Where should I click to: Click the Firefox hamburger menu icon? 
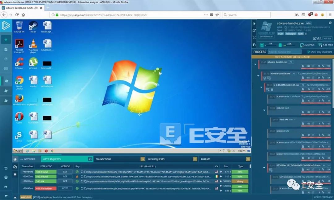point(330,15)
